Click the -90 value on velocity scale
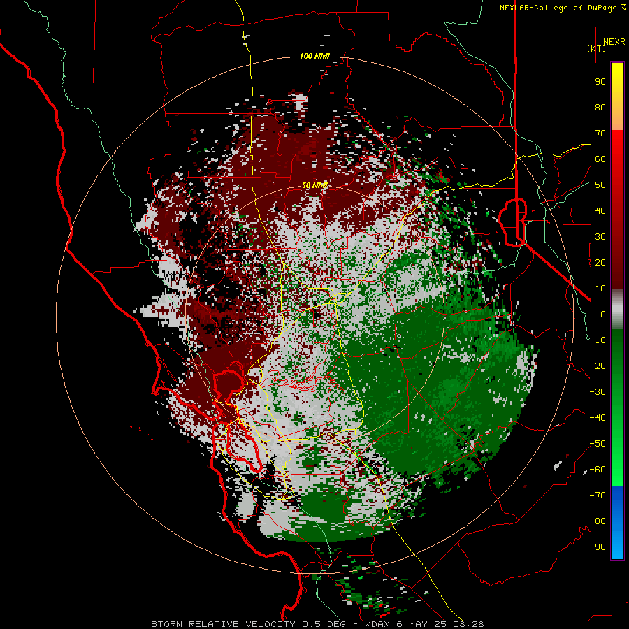 click(598, 547)
